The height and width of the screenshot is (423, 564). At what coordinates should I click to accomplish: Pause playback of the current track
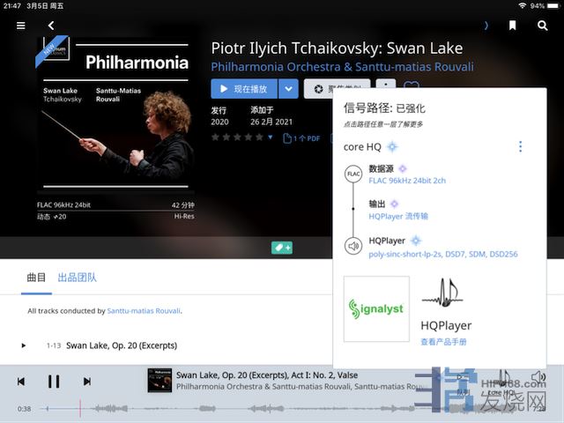(x=54, y=382)
